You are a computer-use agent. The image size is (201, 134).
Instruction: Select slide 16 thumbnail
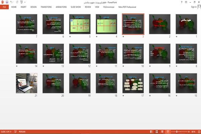(x=159, y=83)
